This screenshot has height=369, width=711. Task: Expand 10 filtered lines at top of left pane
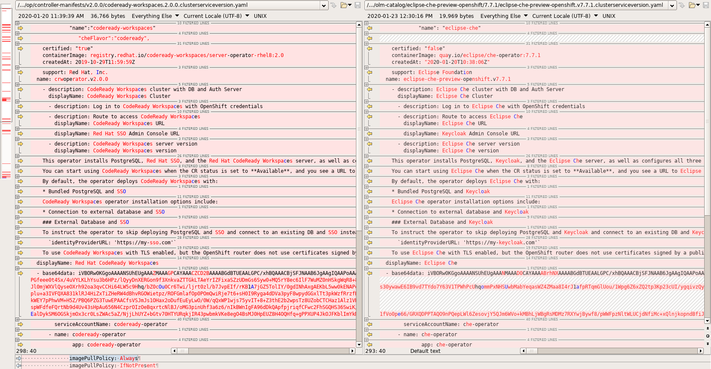pos(17,23)
